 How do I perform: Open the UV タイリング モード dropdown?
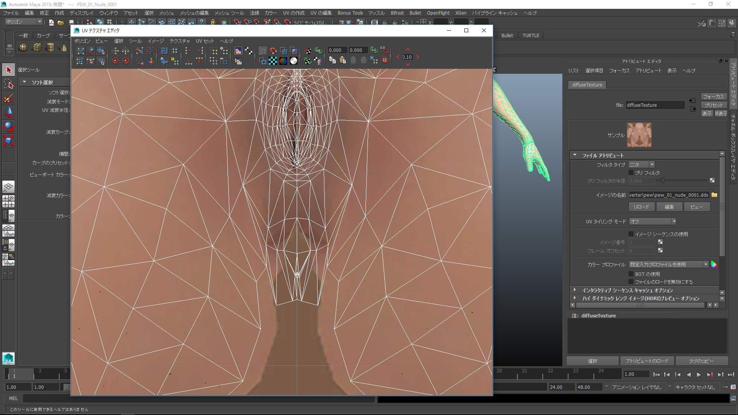(653, 221)
